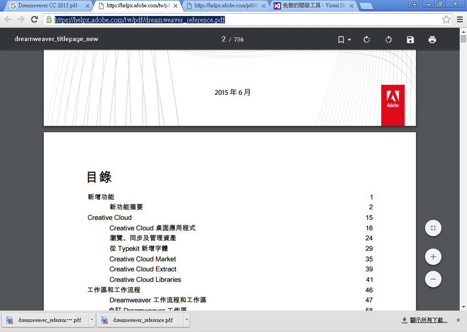Click the browser back arrow
Screen dimensions: 467x332
click(8, 20)
